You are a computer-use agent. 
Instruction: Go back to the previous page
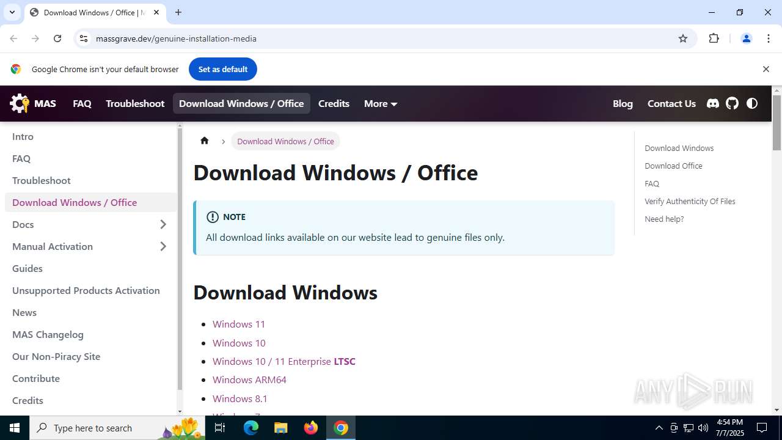tap(13, 38)
